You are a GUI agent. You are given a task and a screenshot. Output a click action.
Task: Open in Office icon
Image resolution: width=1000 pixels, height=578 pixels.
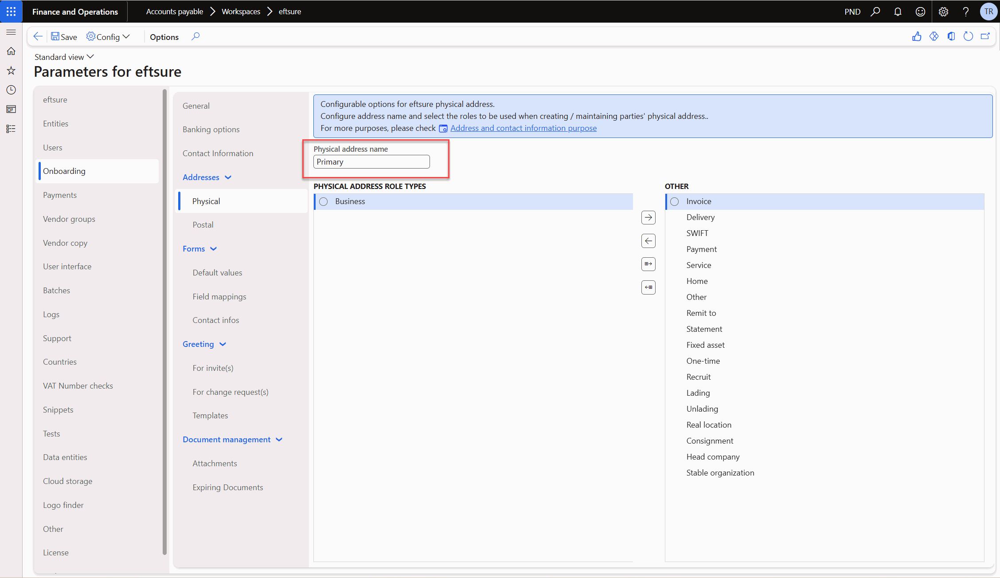[951, 36]
